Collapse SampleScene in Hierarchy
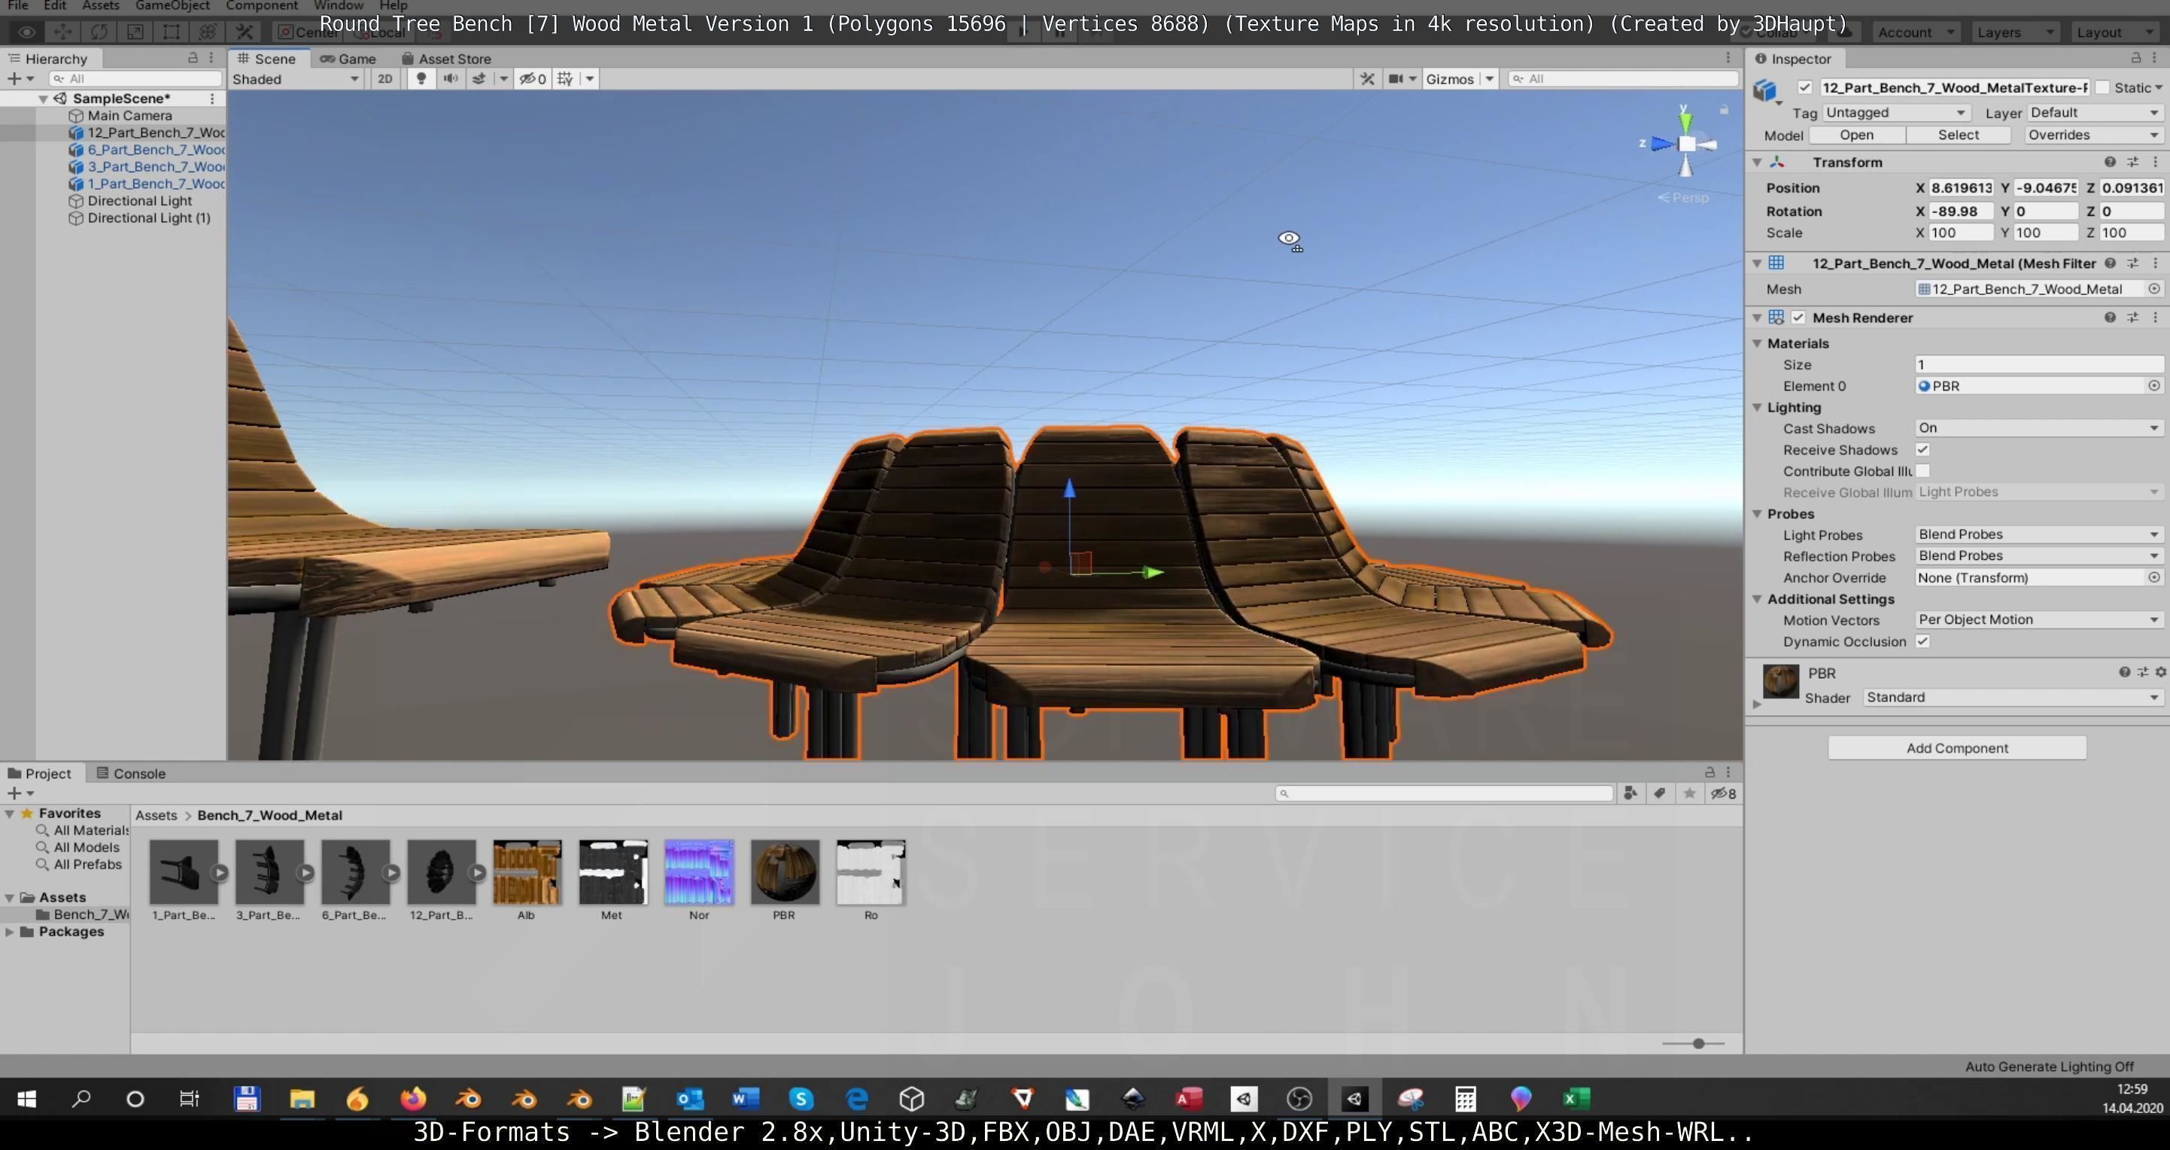 pyautogui.click(x=43, y=99)
